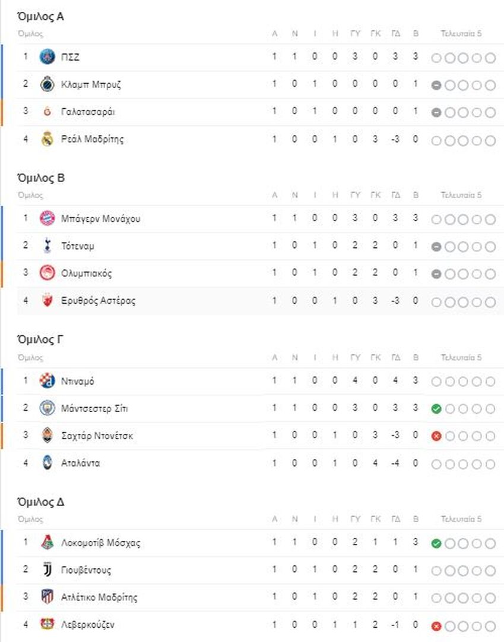The image size is (504, 642).
Task: Click Τελευταία 5 header in Όμιλος Α
Action: coord(461,33)
